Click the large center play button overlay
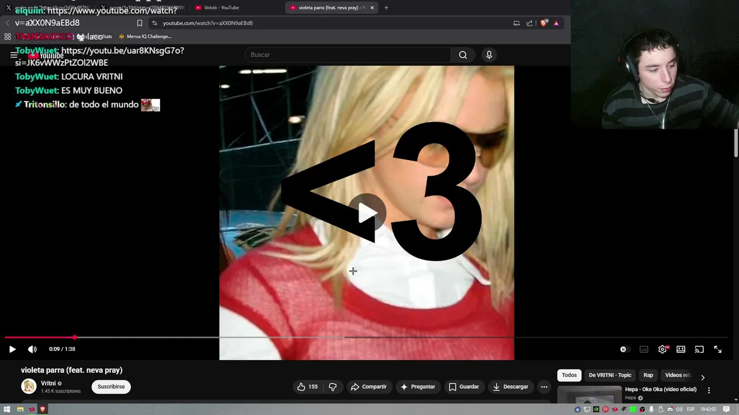739x415 pixels. click(x=367, y=213)
